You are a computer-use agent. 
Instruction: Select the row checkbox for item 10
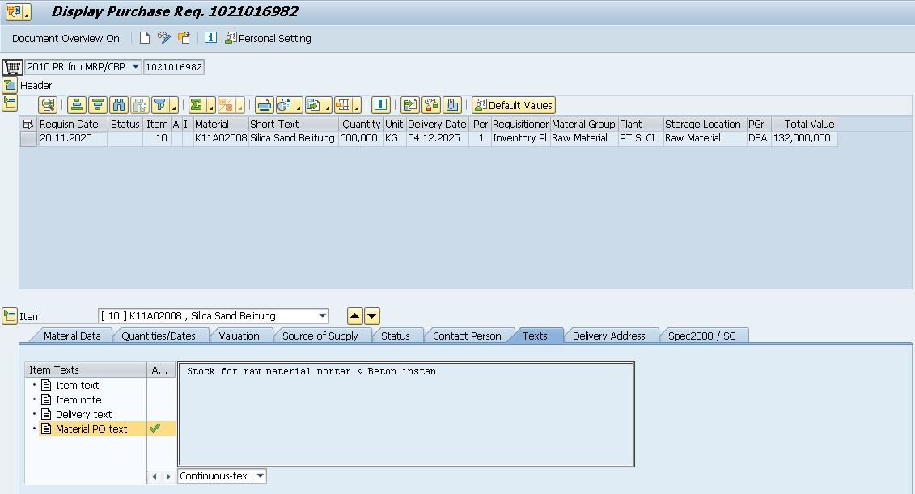click(x=28, y=138)
